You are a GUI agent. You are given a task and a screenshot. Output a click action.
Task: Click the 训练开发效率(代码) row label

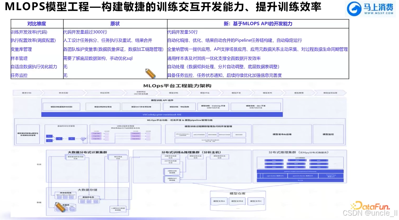pyautogui.click(x=29, y=32)
